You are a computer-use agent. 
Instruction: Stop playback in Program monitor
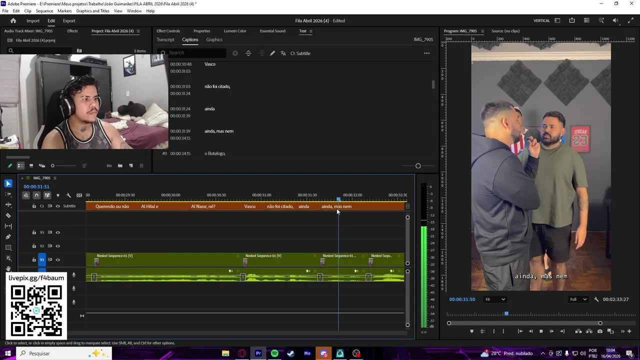click(x=541, y=331)
